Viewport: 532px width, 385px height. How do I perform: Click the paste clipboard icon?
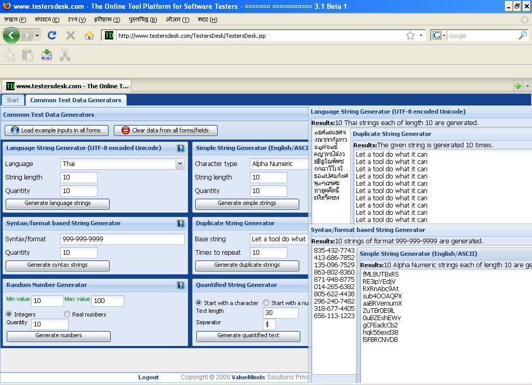pyautogui.click(x=28, y=55)
